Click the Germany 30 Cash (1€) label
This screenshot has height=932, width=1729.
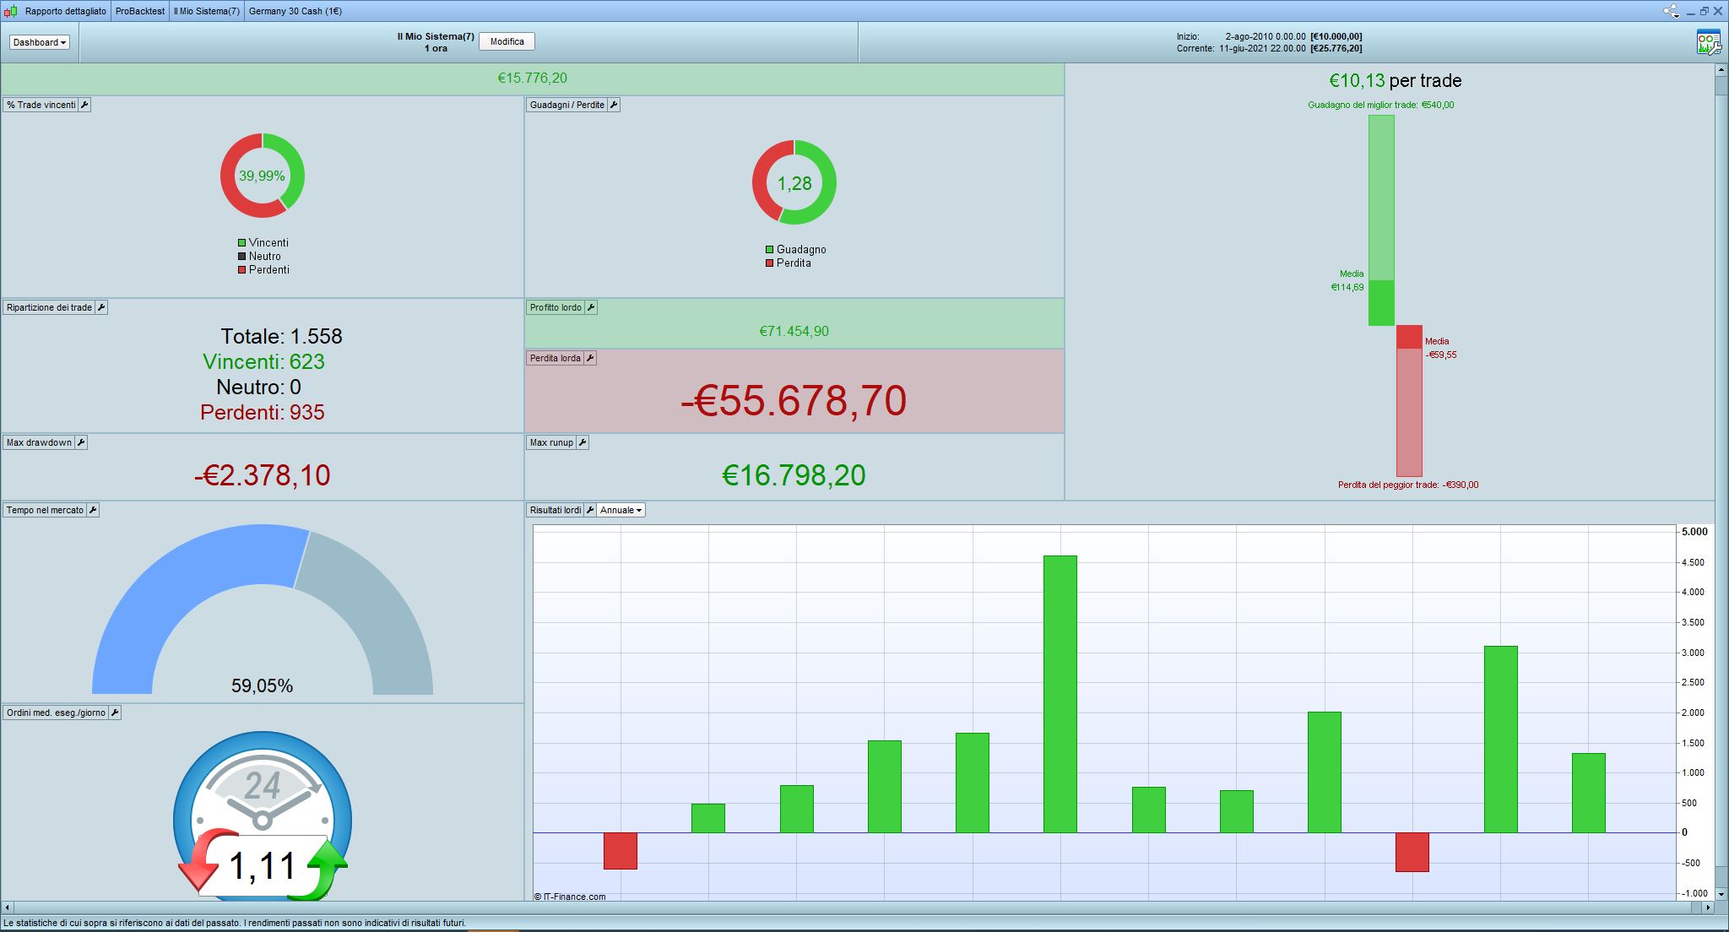[x=295, y=11]
